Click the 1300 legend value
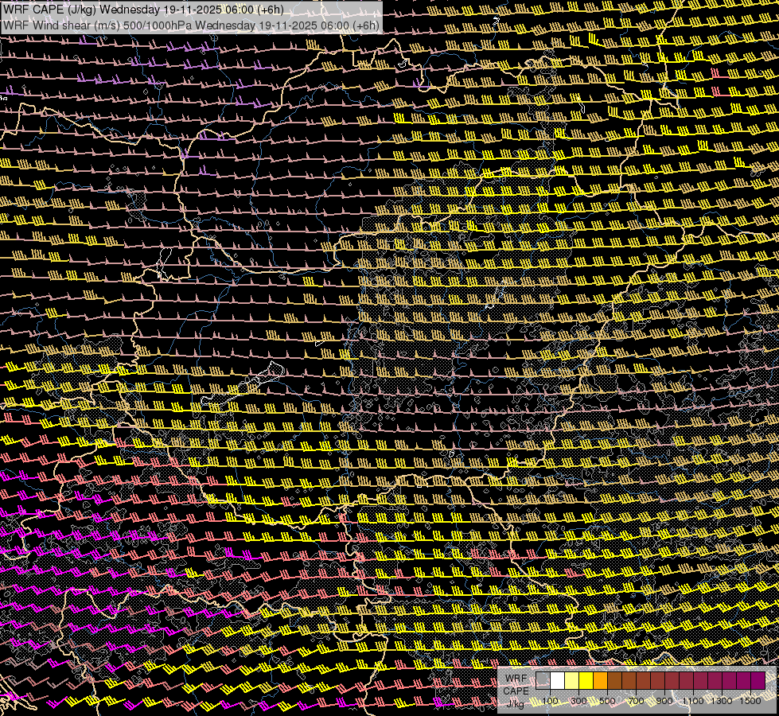 coord(722,701)
